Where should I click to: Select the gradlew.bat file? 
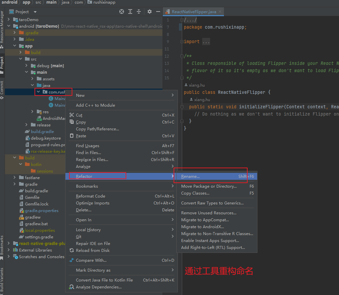pyautogui.click(x=36, y=224)
